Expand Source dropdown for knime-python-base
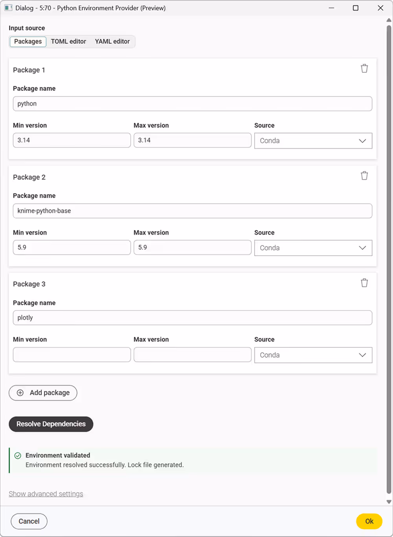The width and height of the screenshot is (393, 537). [x=313, y=248]
